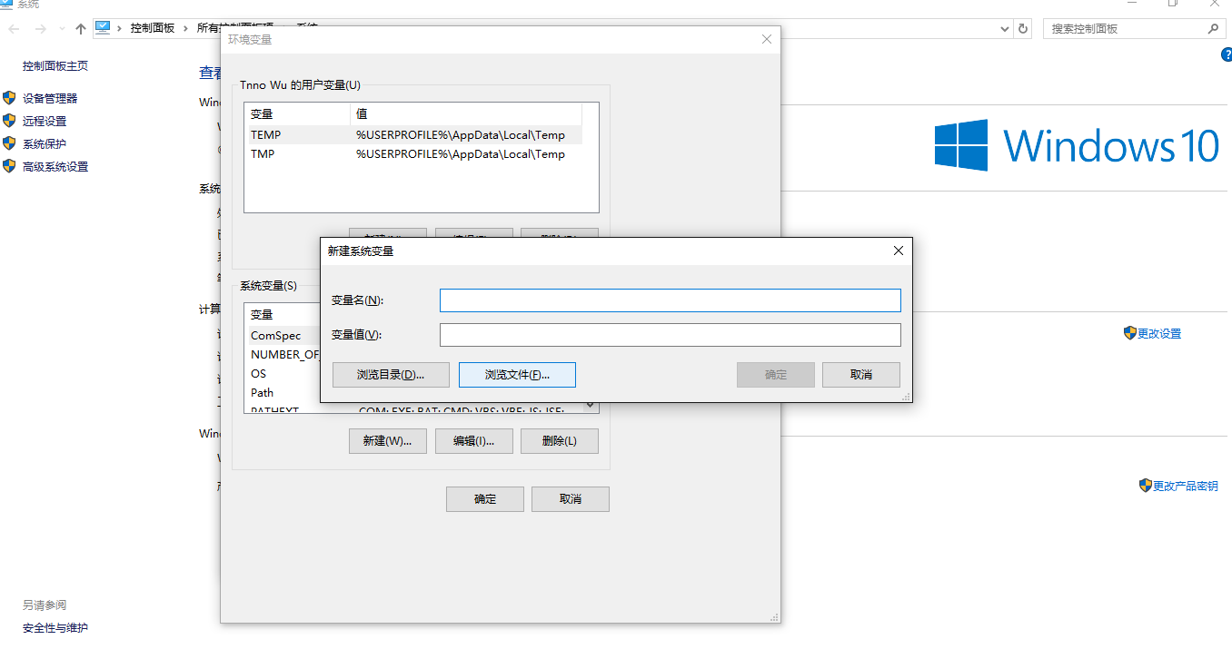The height and width of the screenshot is (649, 1232).
Task: Click the shield icon beside 更改产品密钥
Action: (1146, 486)
